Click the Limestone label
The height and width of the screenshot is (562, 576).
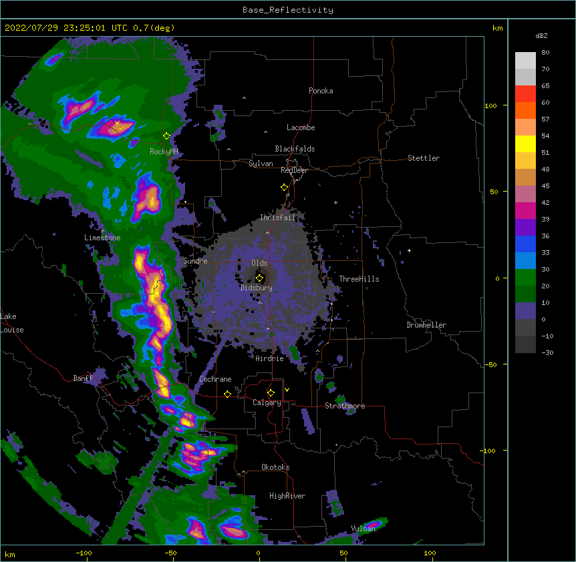click(102, 238)
